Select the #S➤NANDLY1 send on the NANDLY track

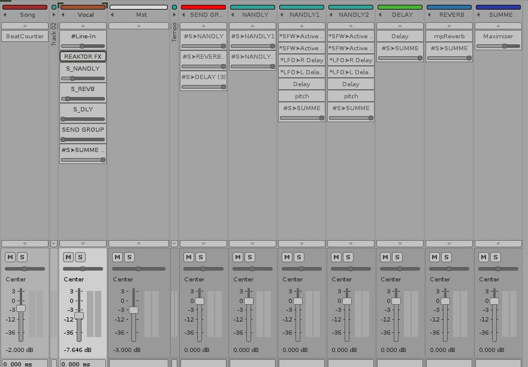pos(252,37)
